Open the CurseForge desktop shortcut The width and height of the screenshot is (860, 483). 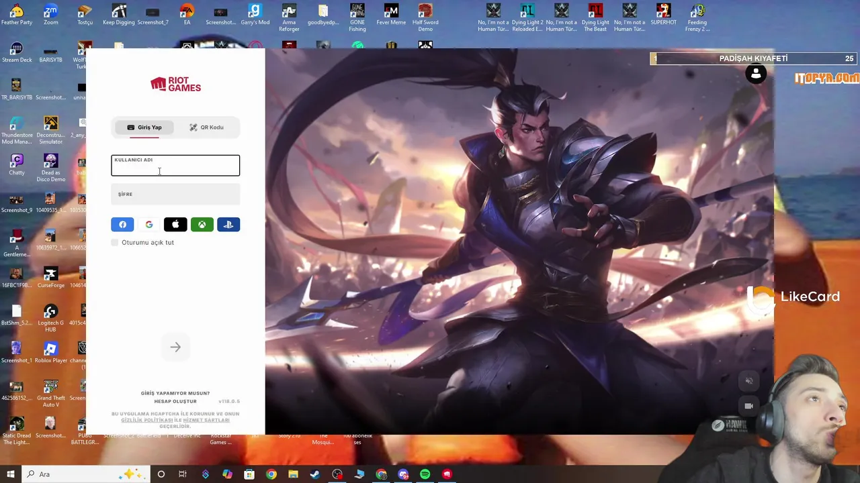click(50, 278)
